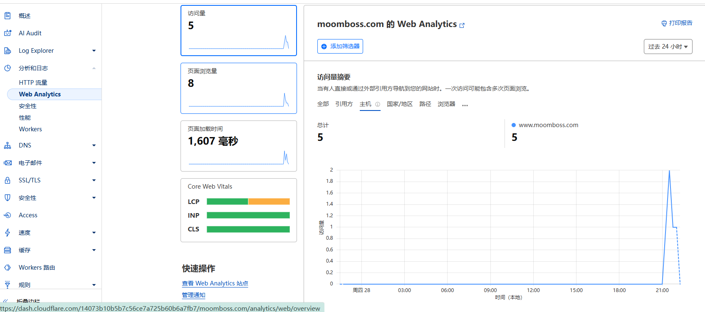This screenshot has height=312, width=705.
Task: Select the 浏览器 tab
Action: pyautogui.click(x=446, y=104)
